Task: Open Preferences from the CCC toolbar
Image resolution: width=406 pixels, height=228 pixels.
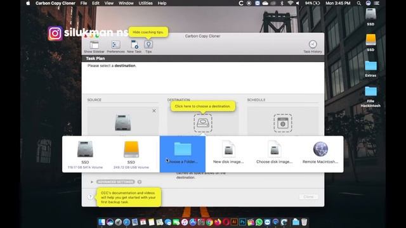Action: click(115, 45)
